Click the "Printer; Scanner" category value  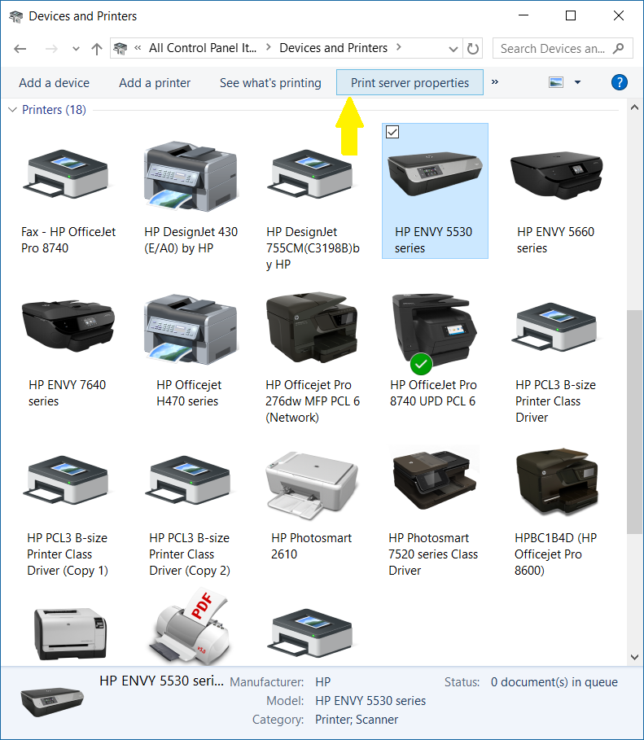357,720
